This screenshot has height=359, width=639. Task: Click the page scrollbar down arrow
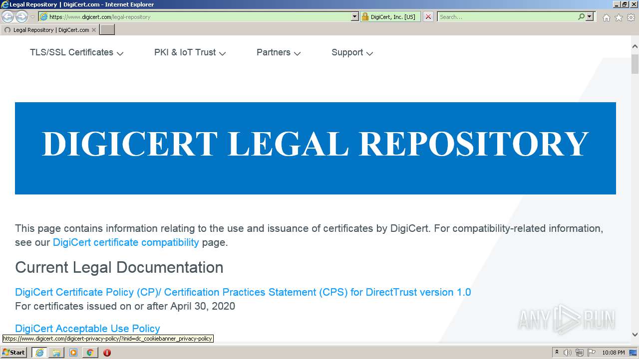pos(635,335)
